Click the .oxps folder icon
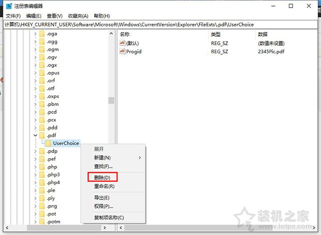 coord(42,96)
